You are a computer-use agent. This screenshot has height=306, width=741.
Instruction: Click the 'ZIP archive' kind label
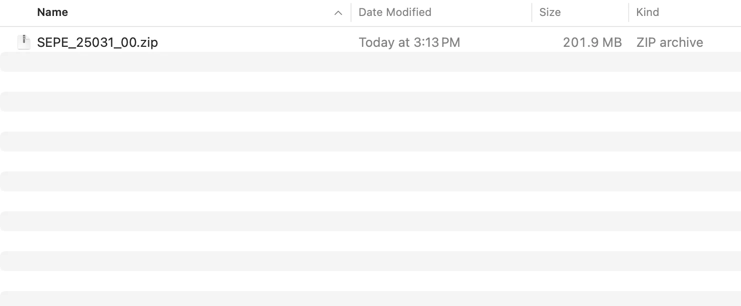[x=670, y=42]
